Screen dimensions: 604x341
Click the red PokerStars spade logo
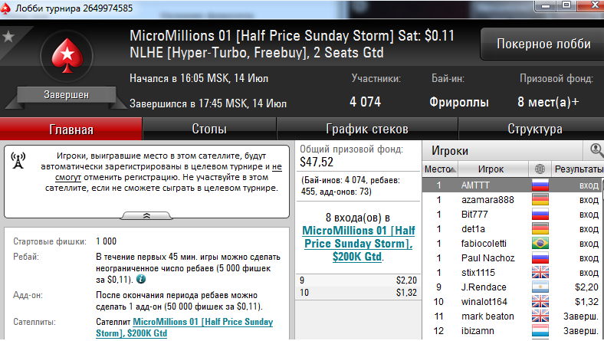pos(67,56)
